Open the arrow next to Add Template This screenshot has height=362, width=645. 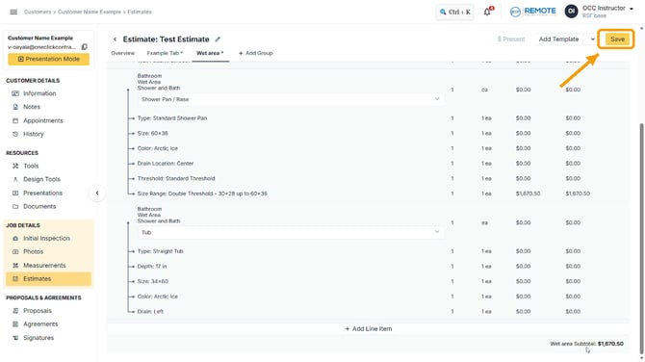(593, 39)
